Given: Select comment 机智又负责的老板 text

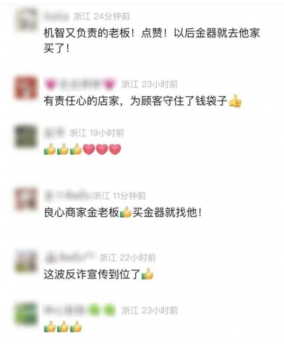Looking at the screenshot, I should coord(151,40).
